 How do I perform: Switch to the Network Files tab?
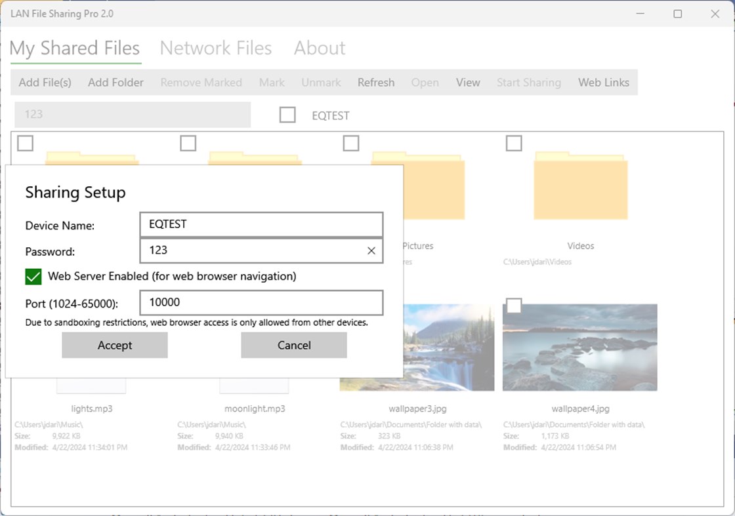(x=216, y=47)
